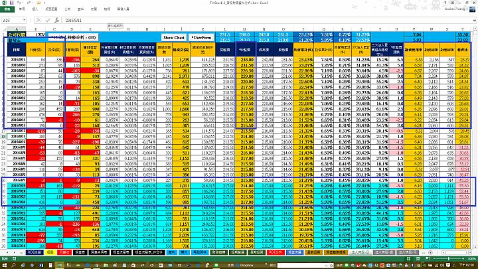Screen dimensions: 478x269
Task: Open the 法人持股-週 sheet tab
Action: click(384, 252)
